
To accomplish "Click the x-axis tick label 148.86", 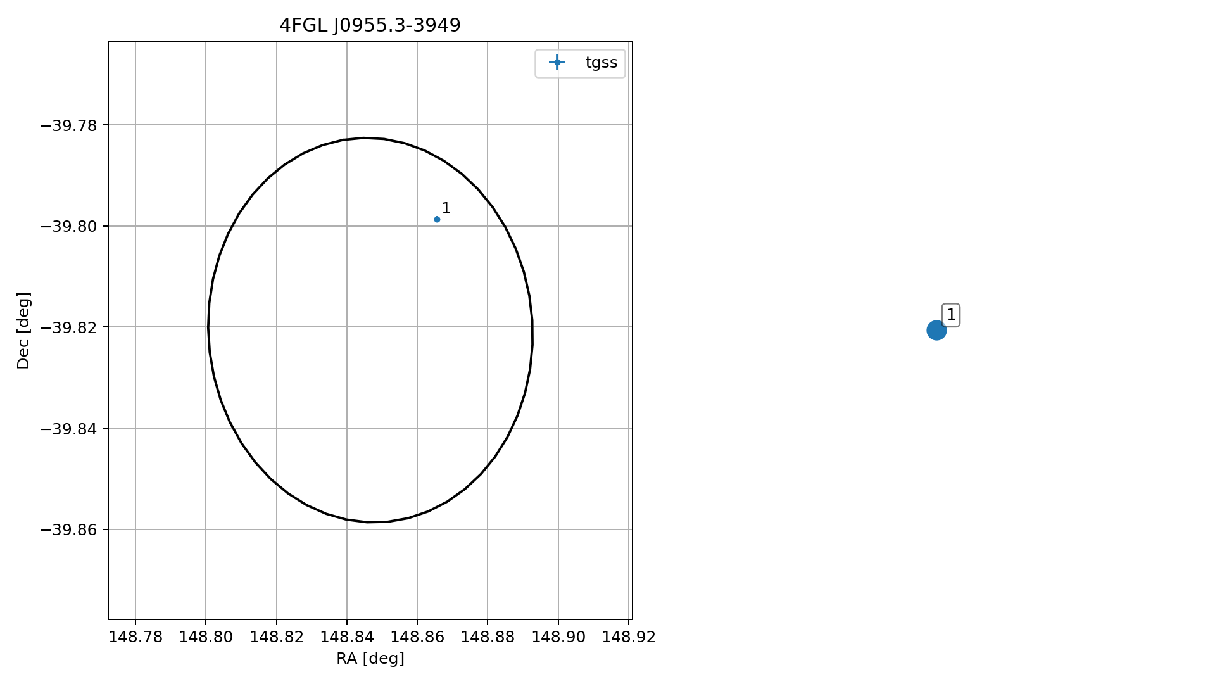I will coord(417,636).
